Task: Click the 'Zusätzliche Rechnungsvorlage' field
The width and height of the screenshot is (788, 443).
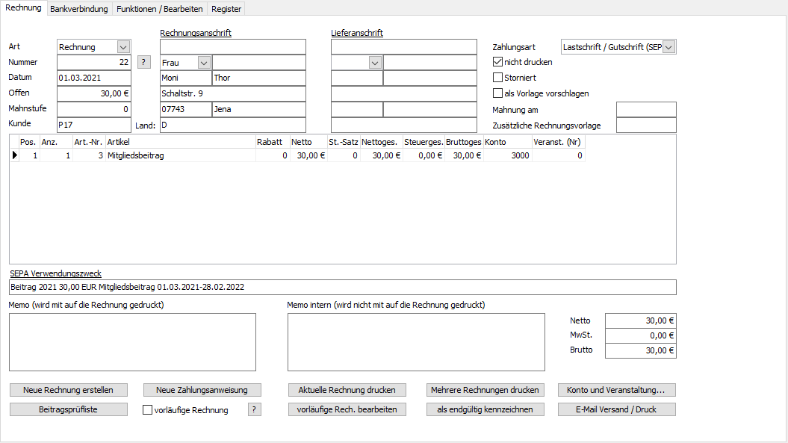Action: pyautogui.click(x=646, y=126)
